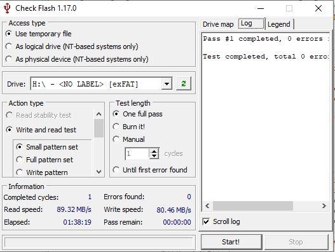Click the Check Flash app icon in title bar
Screen dimensions: 335x252
click(x=7, y=8)
